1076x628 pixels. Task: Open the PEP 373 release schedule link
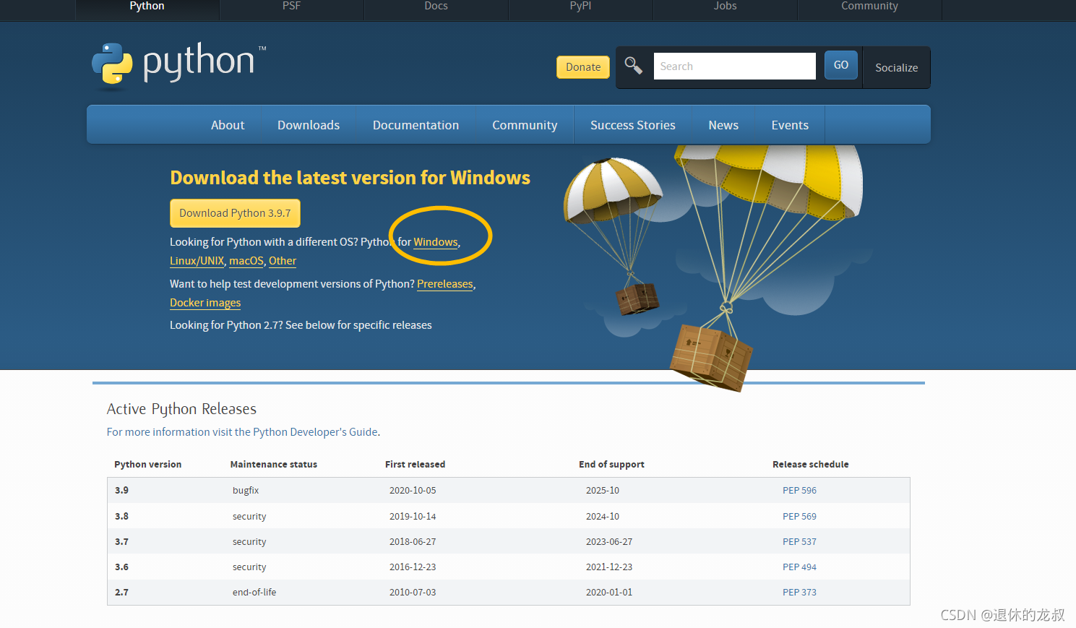[799, 593]
